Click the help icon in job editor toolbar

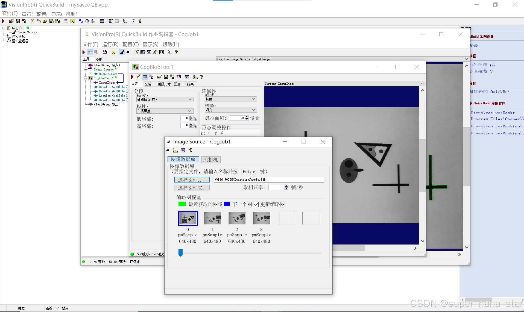coord(176,52)
